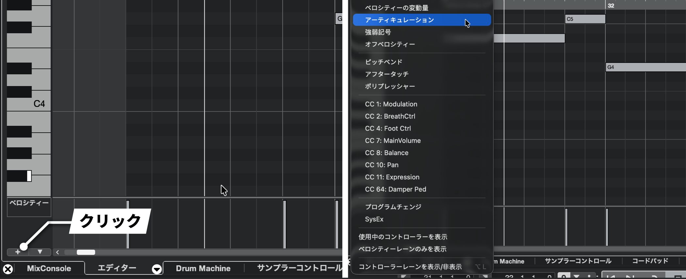Pick ピッチベンド from the list
Viewport: 686px width, 279px height.
(384, 62)
